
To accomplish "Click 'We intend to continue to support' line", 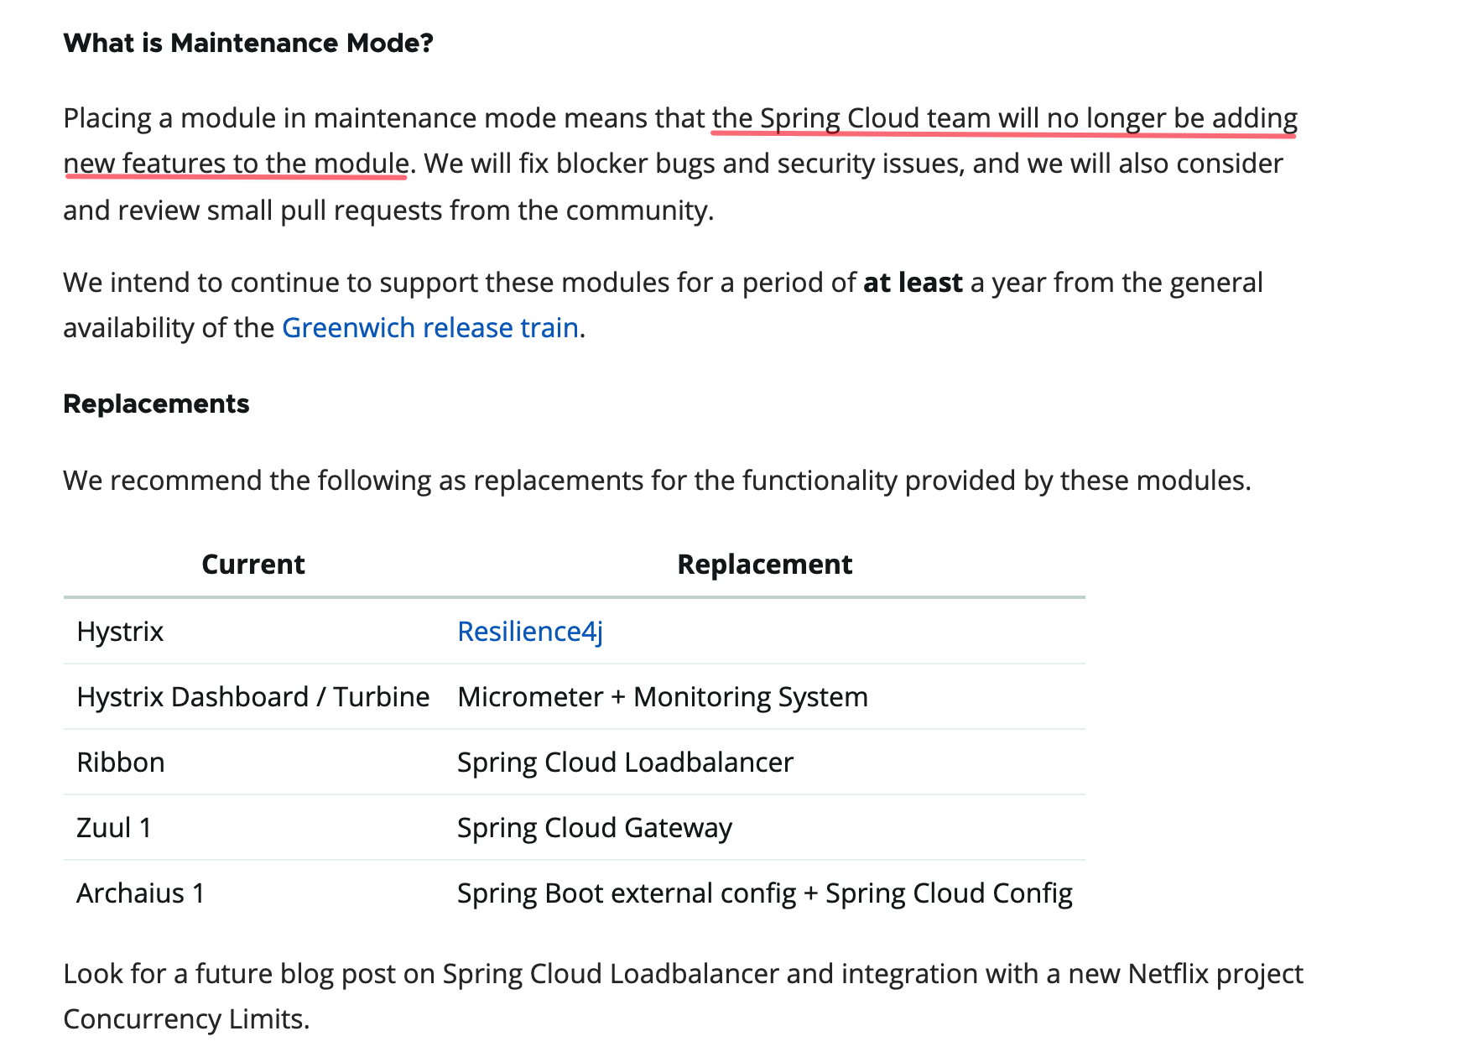I will (x=663, y=283).
